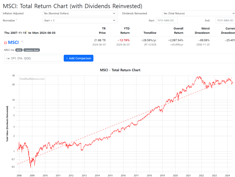Click the 2020 label on the x-axis
Screen dimensions: 235x177
pyautogui.click(x=175, y=176)
